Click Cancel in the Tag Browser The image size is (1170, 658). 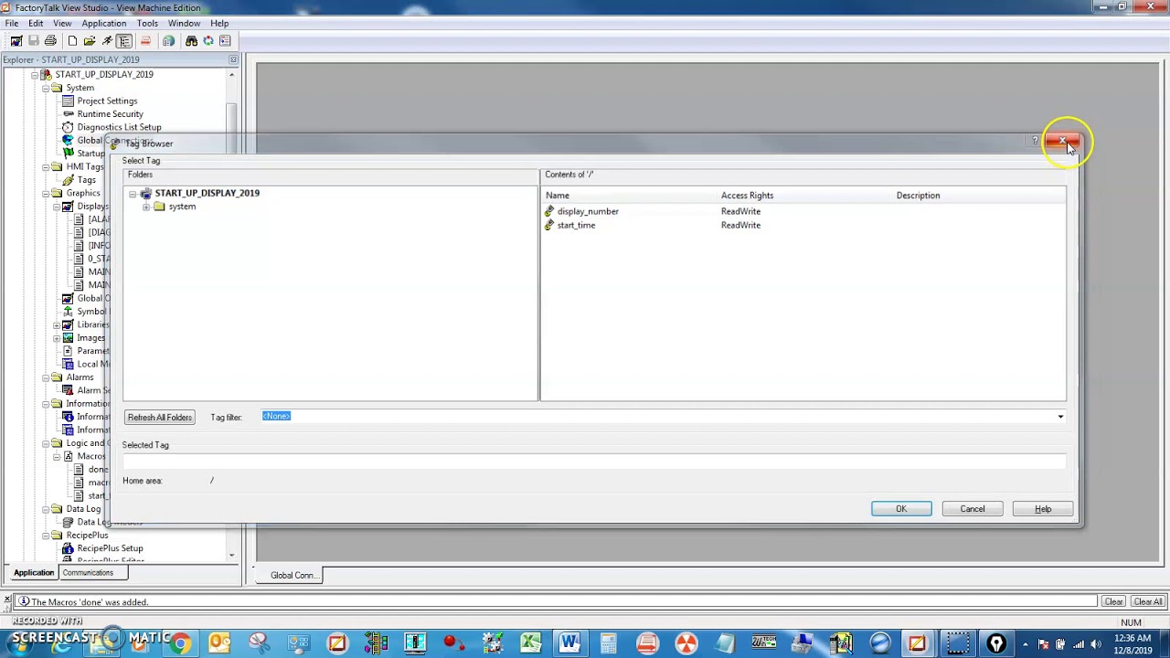point(973,509)
